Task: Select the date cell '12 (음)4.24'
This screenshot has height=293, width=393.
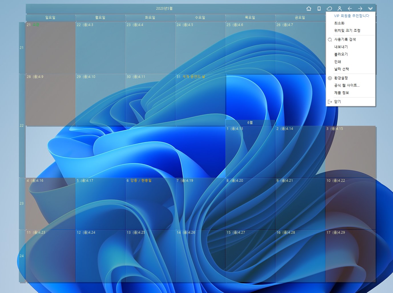Action: [100, 256]
